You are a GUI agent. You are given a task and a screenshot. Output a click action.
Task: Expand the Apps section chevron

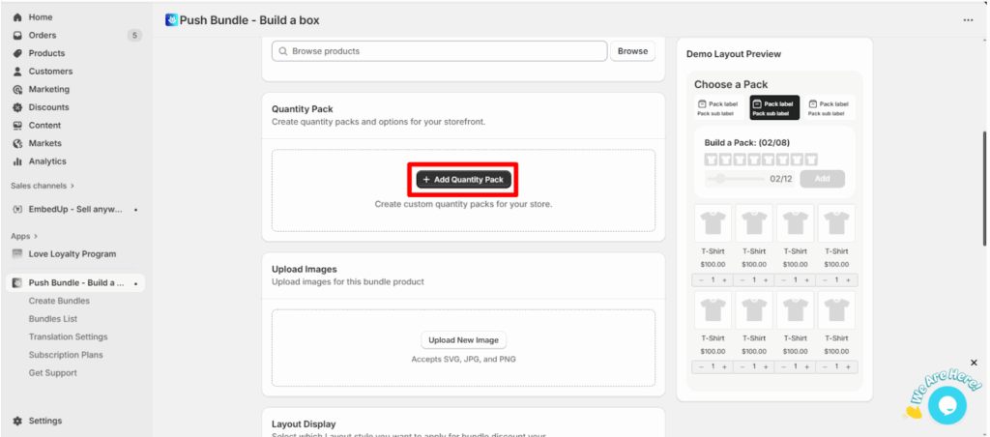36,236
